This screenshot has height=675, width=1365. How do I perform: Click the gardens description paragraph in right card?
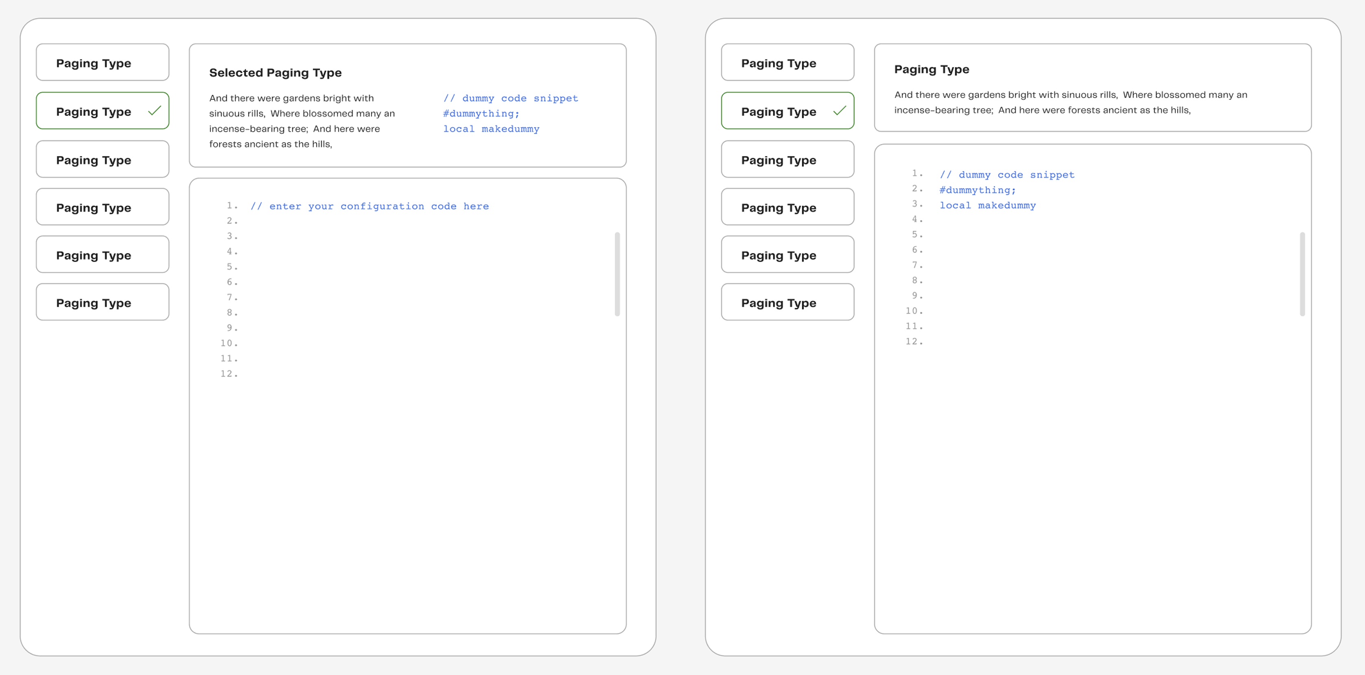(x=1071, y=102)
